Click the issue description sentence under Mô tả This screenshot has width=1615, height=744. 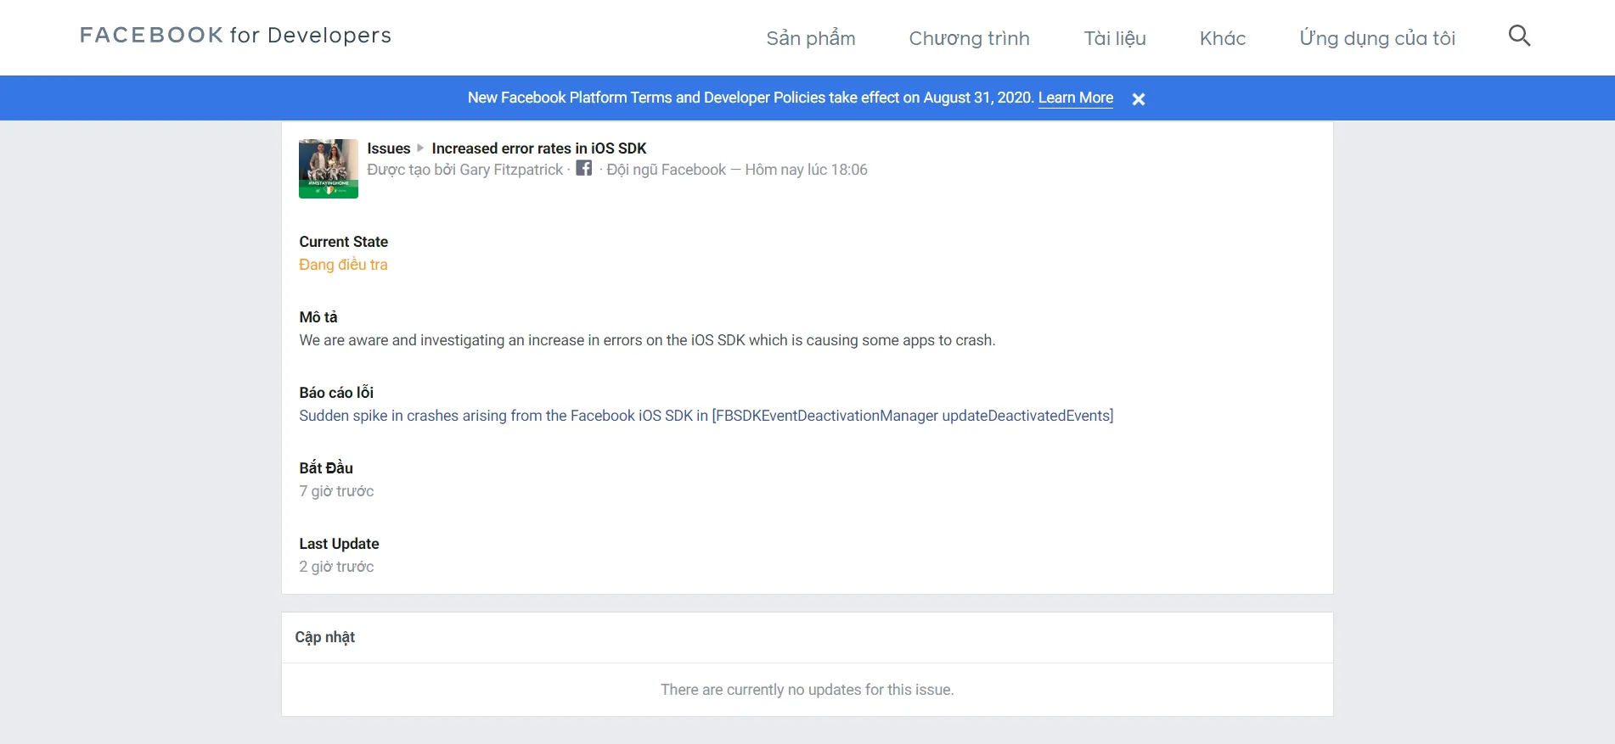tap(647, 340)
